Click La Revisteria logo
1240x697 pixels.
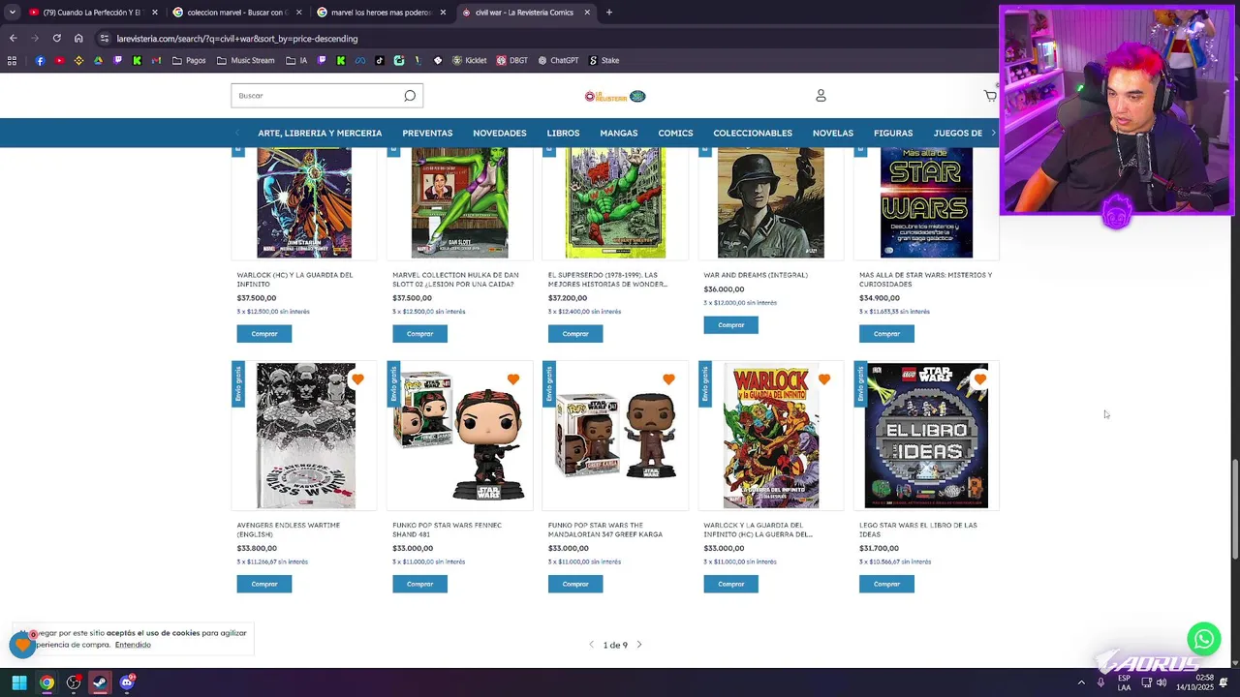pyautogui.click(x=615, y=96)
